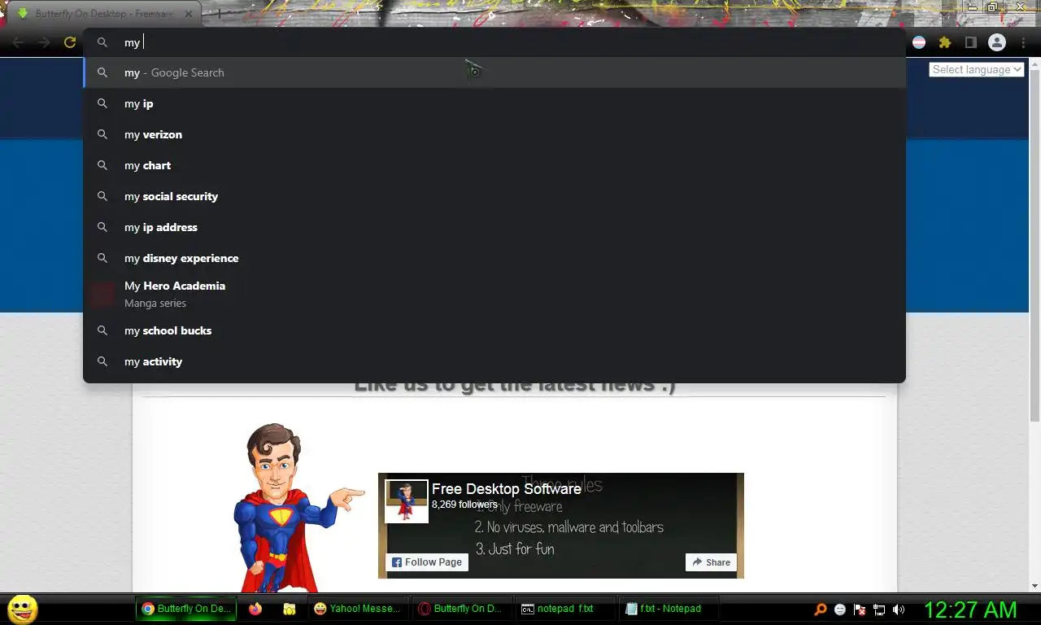The image size is (1041, 625).
Task: Click the browser back arrow
Action: click(x=18, y=42)
